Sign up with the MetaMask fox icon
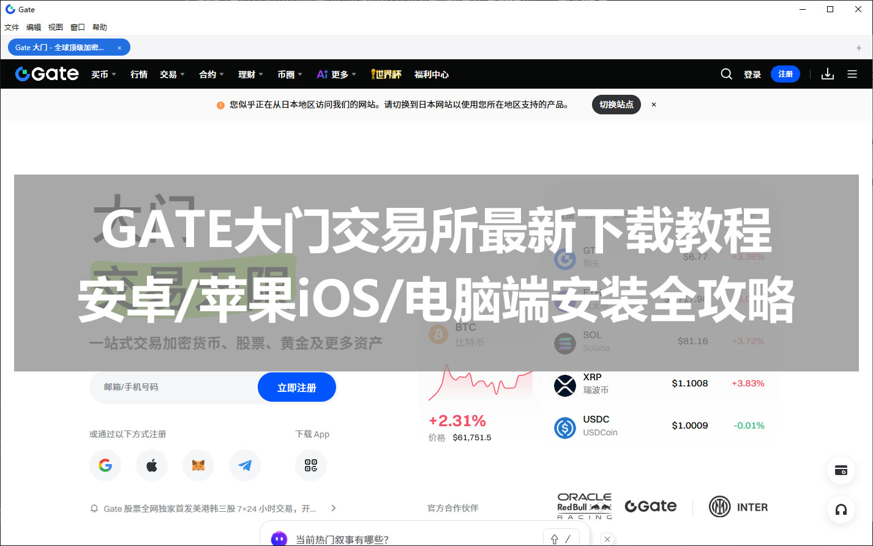Screen dimensions: 873x546 coord(198,465)
